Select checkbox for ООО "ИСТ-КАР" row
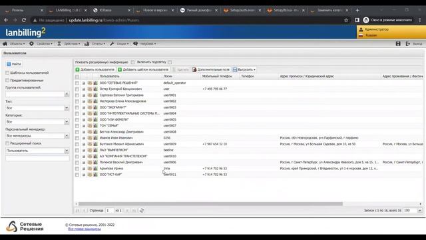Image resolution: width=426 pixels, height=240 pixels. click(x=77, y=175)
